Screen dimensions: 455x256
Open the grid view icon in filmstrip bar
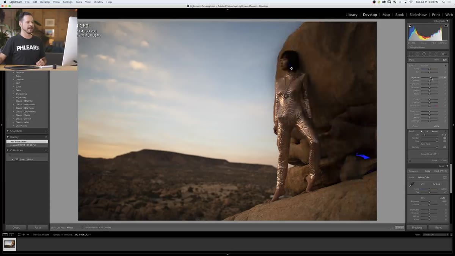19,235
